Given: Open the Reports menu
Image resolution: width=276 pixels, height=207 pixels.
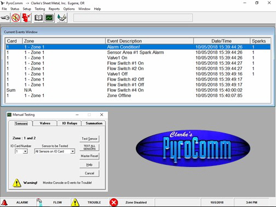Looking at the screenshot, I should 54,9.
